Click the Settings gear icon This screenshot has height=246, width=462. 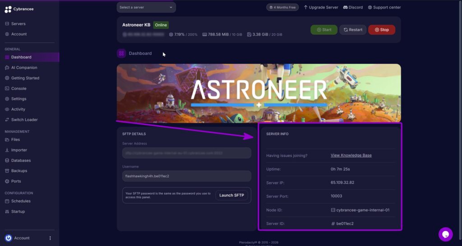tap(7, 99)
